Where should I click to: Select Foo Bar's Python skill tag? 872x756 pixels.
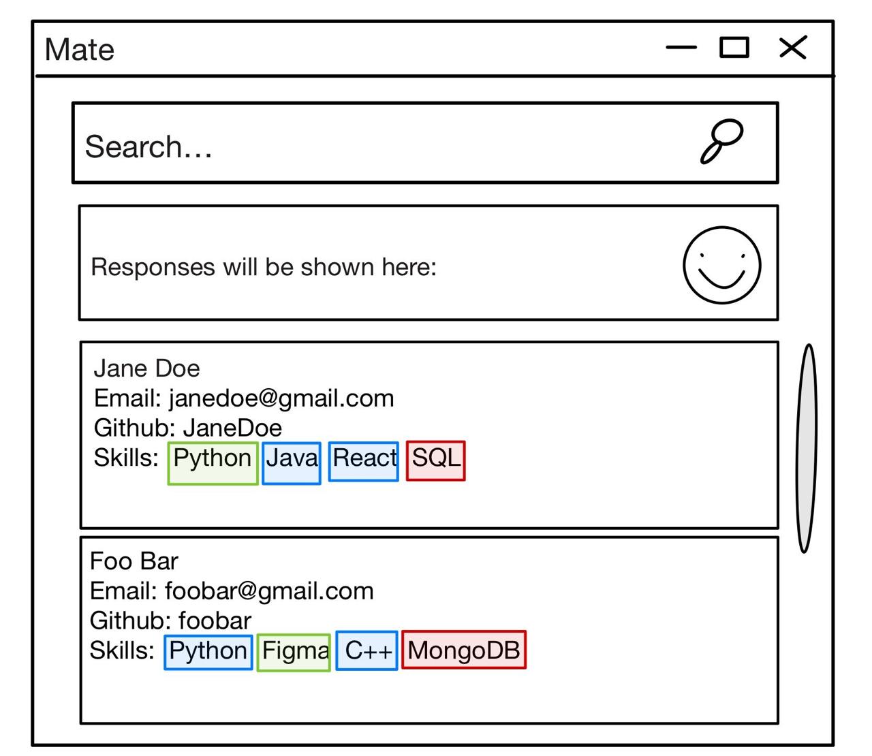(x=208, y=652)
